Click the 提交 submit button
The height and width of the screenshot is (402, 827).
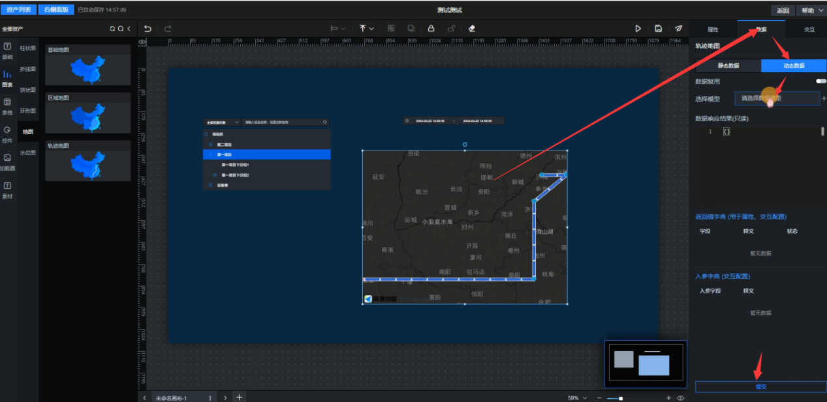(x=760, y=386)
